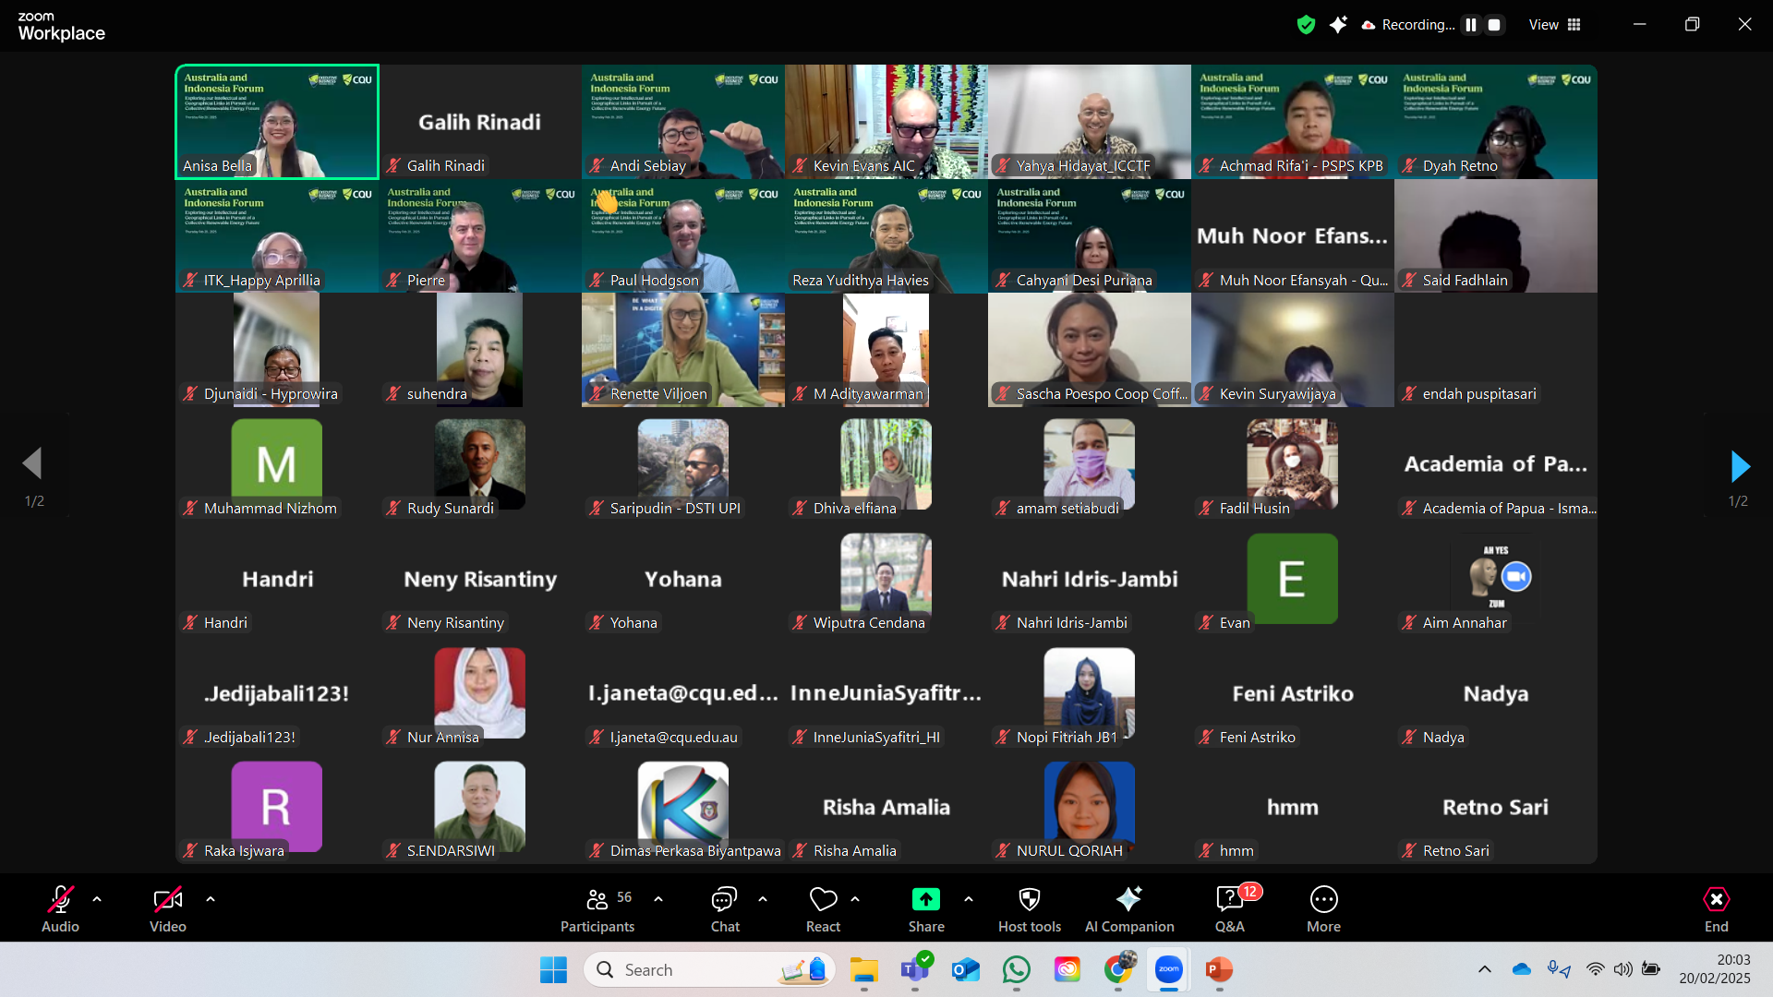Open Host tools shield icon
Screen dimensions: 1773x997
1029,900
